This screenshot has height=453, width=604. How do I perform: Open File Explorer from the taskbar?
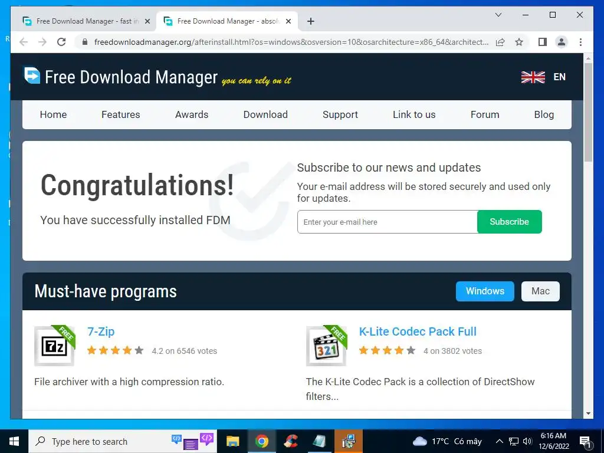[x=232, y=441]
